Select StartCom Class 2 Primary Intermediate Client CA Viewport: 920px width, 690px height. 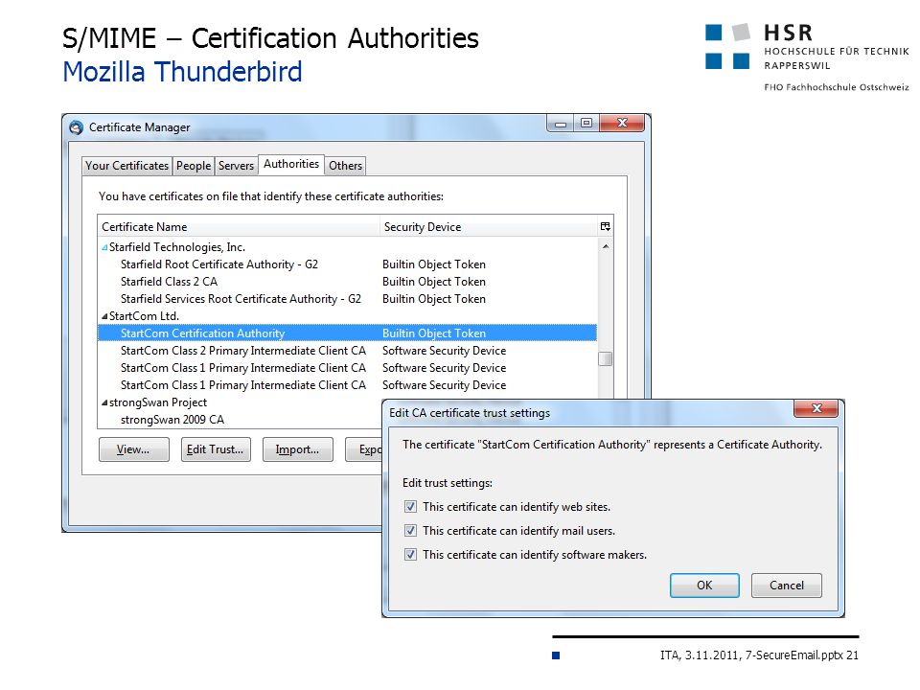[x=347, y=351]
